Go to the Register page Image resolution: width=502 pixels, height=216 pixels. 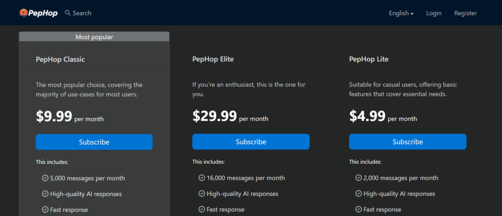[466, 13]
